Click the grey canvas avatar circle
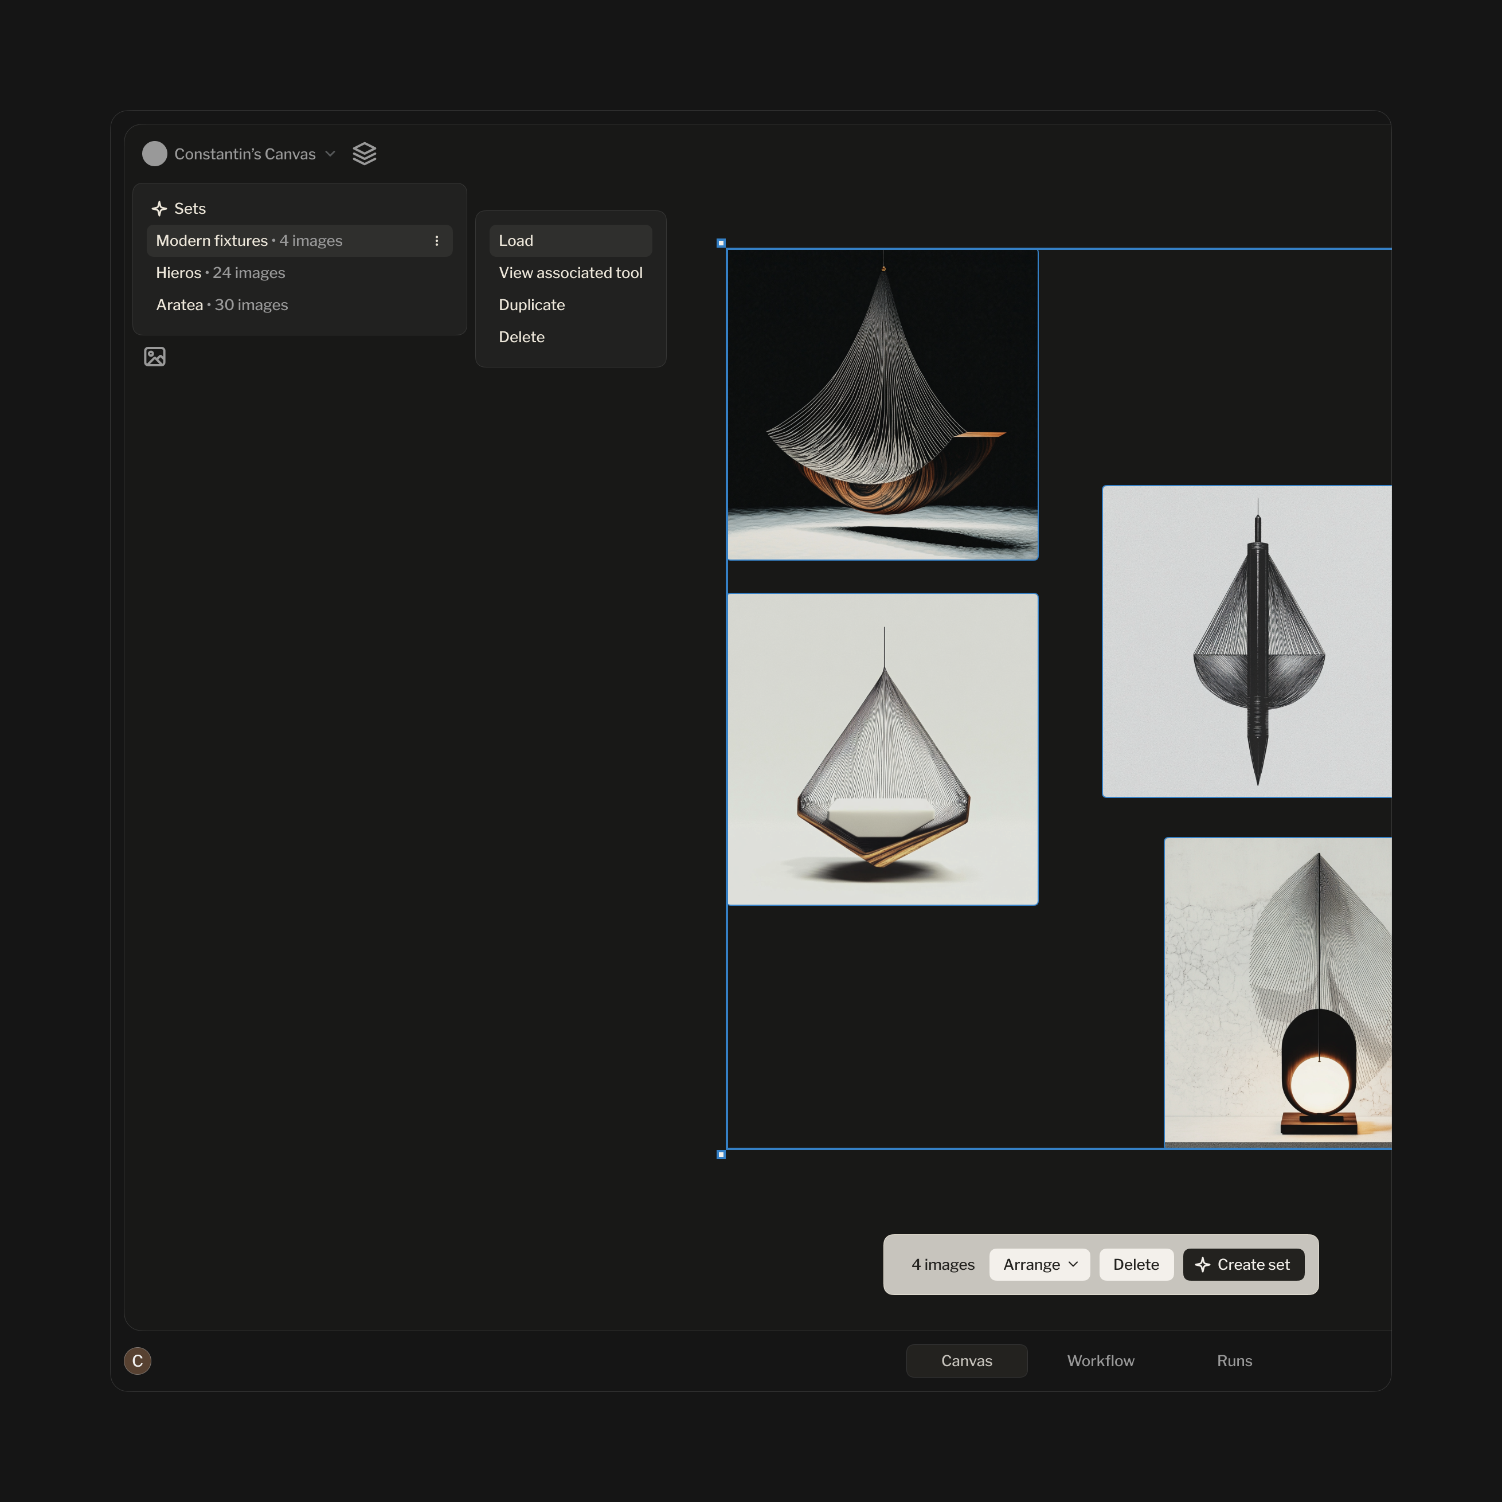 pos(155,154)
